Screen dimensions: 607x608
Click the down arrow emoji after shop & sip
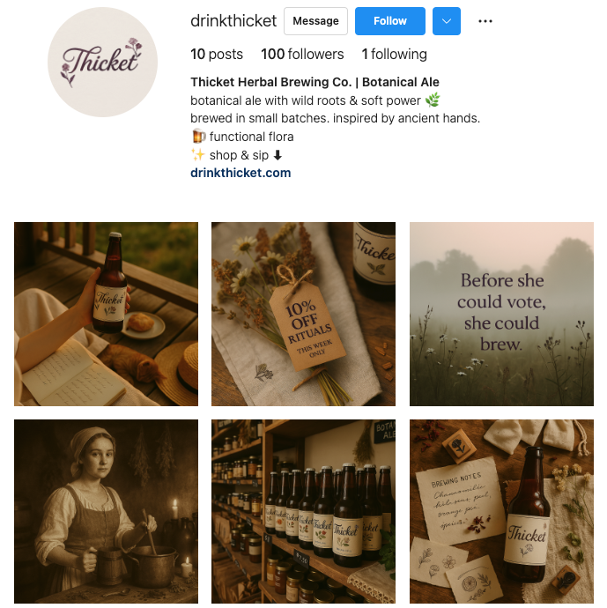278,155
